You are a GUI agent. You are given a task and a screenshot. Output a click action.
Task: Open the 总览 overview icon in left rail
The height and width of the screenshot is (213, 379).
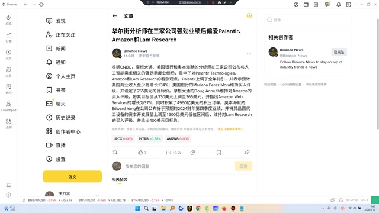coord(8,20)
